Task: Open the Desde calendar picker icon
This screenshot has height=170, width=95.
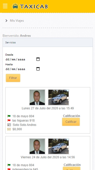Action: click(38, 59)
